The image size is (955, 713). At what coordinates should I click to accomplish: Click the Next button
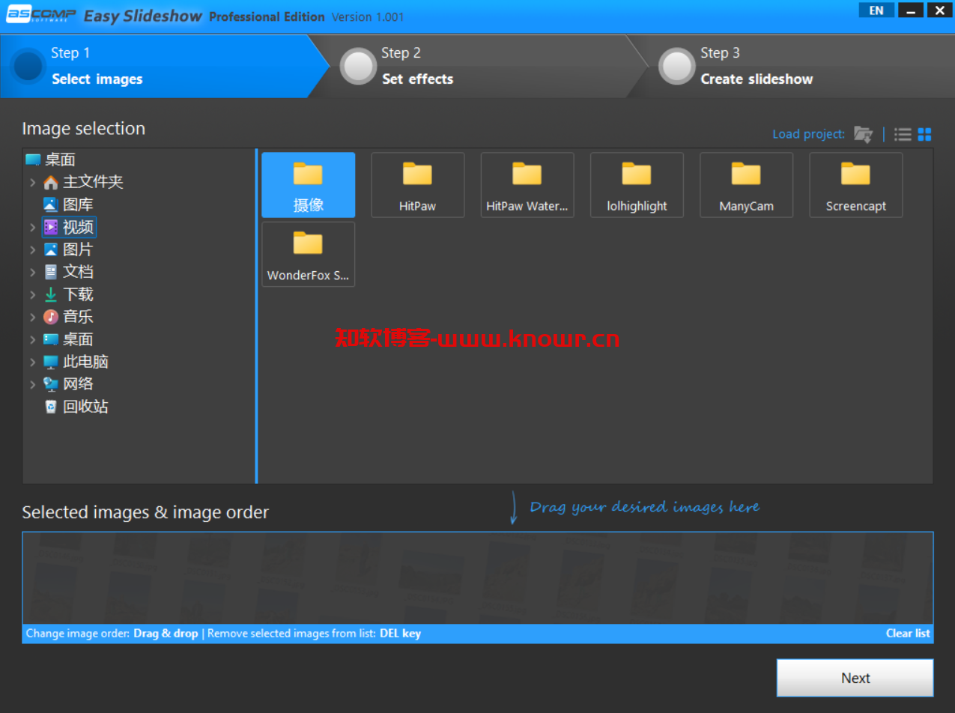855,678
